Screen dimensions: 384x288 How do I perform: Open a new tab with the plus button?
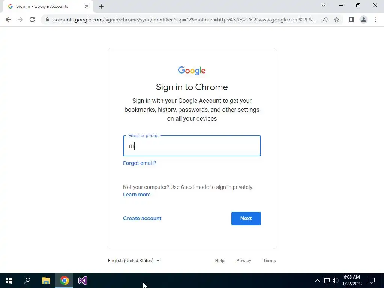tap(101, 6)
